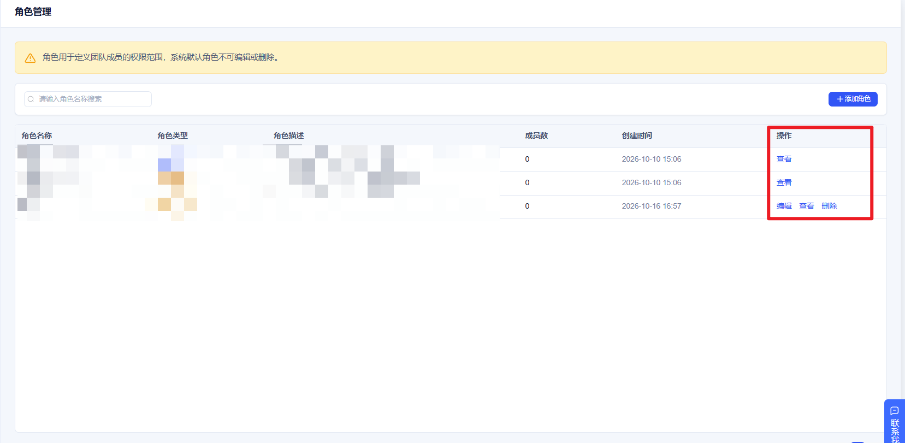Select the 2026-10-16 16:57 creation time cell
Viewport: 905px width, 443px height.
tap(652, 206)
